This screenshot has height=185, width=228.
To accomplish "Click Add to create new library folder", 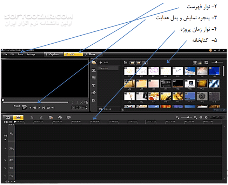I will 104,62.
